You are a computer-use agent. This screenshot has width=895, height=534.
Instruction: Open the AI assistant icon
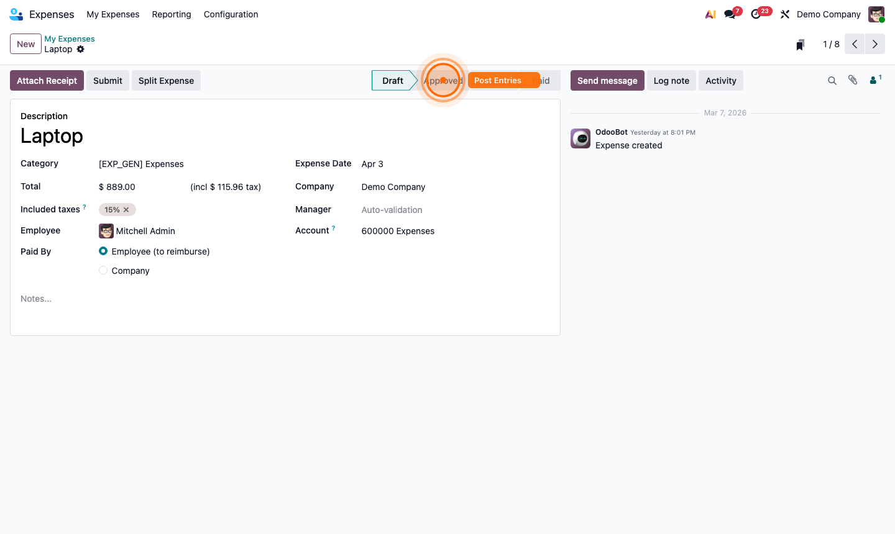[710, 14]
